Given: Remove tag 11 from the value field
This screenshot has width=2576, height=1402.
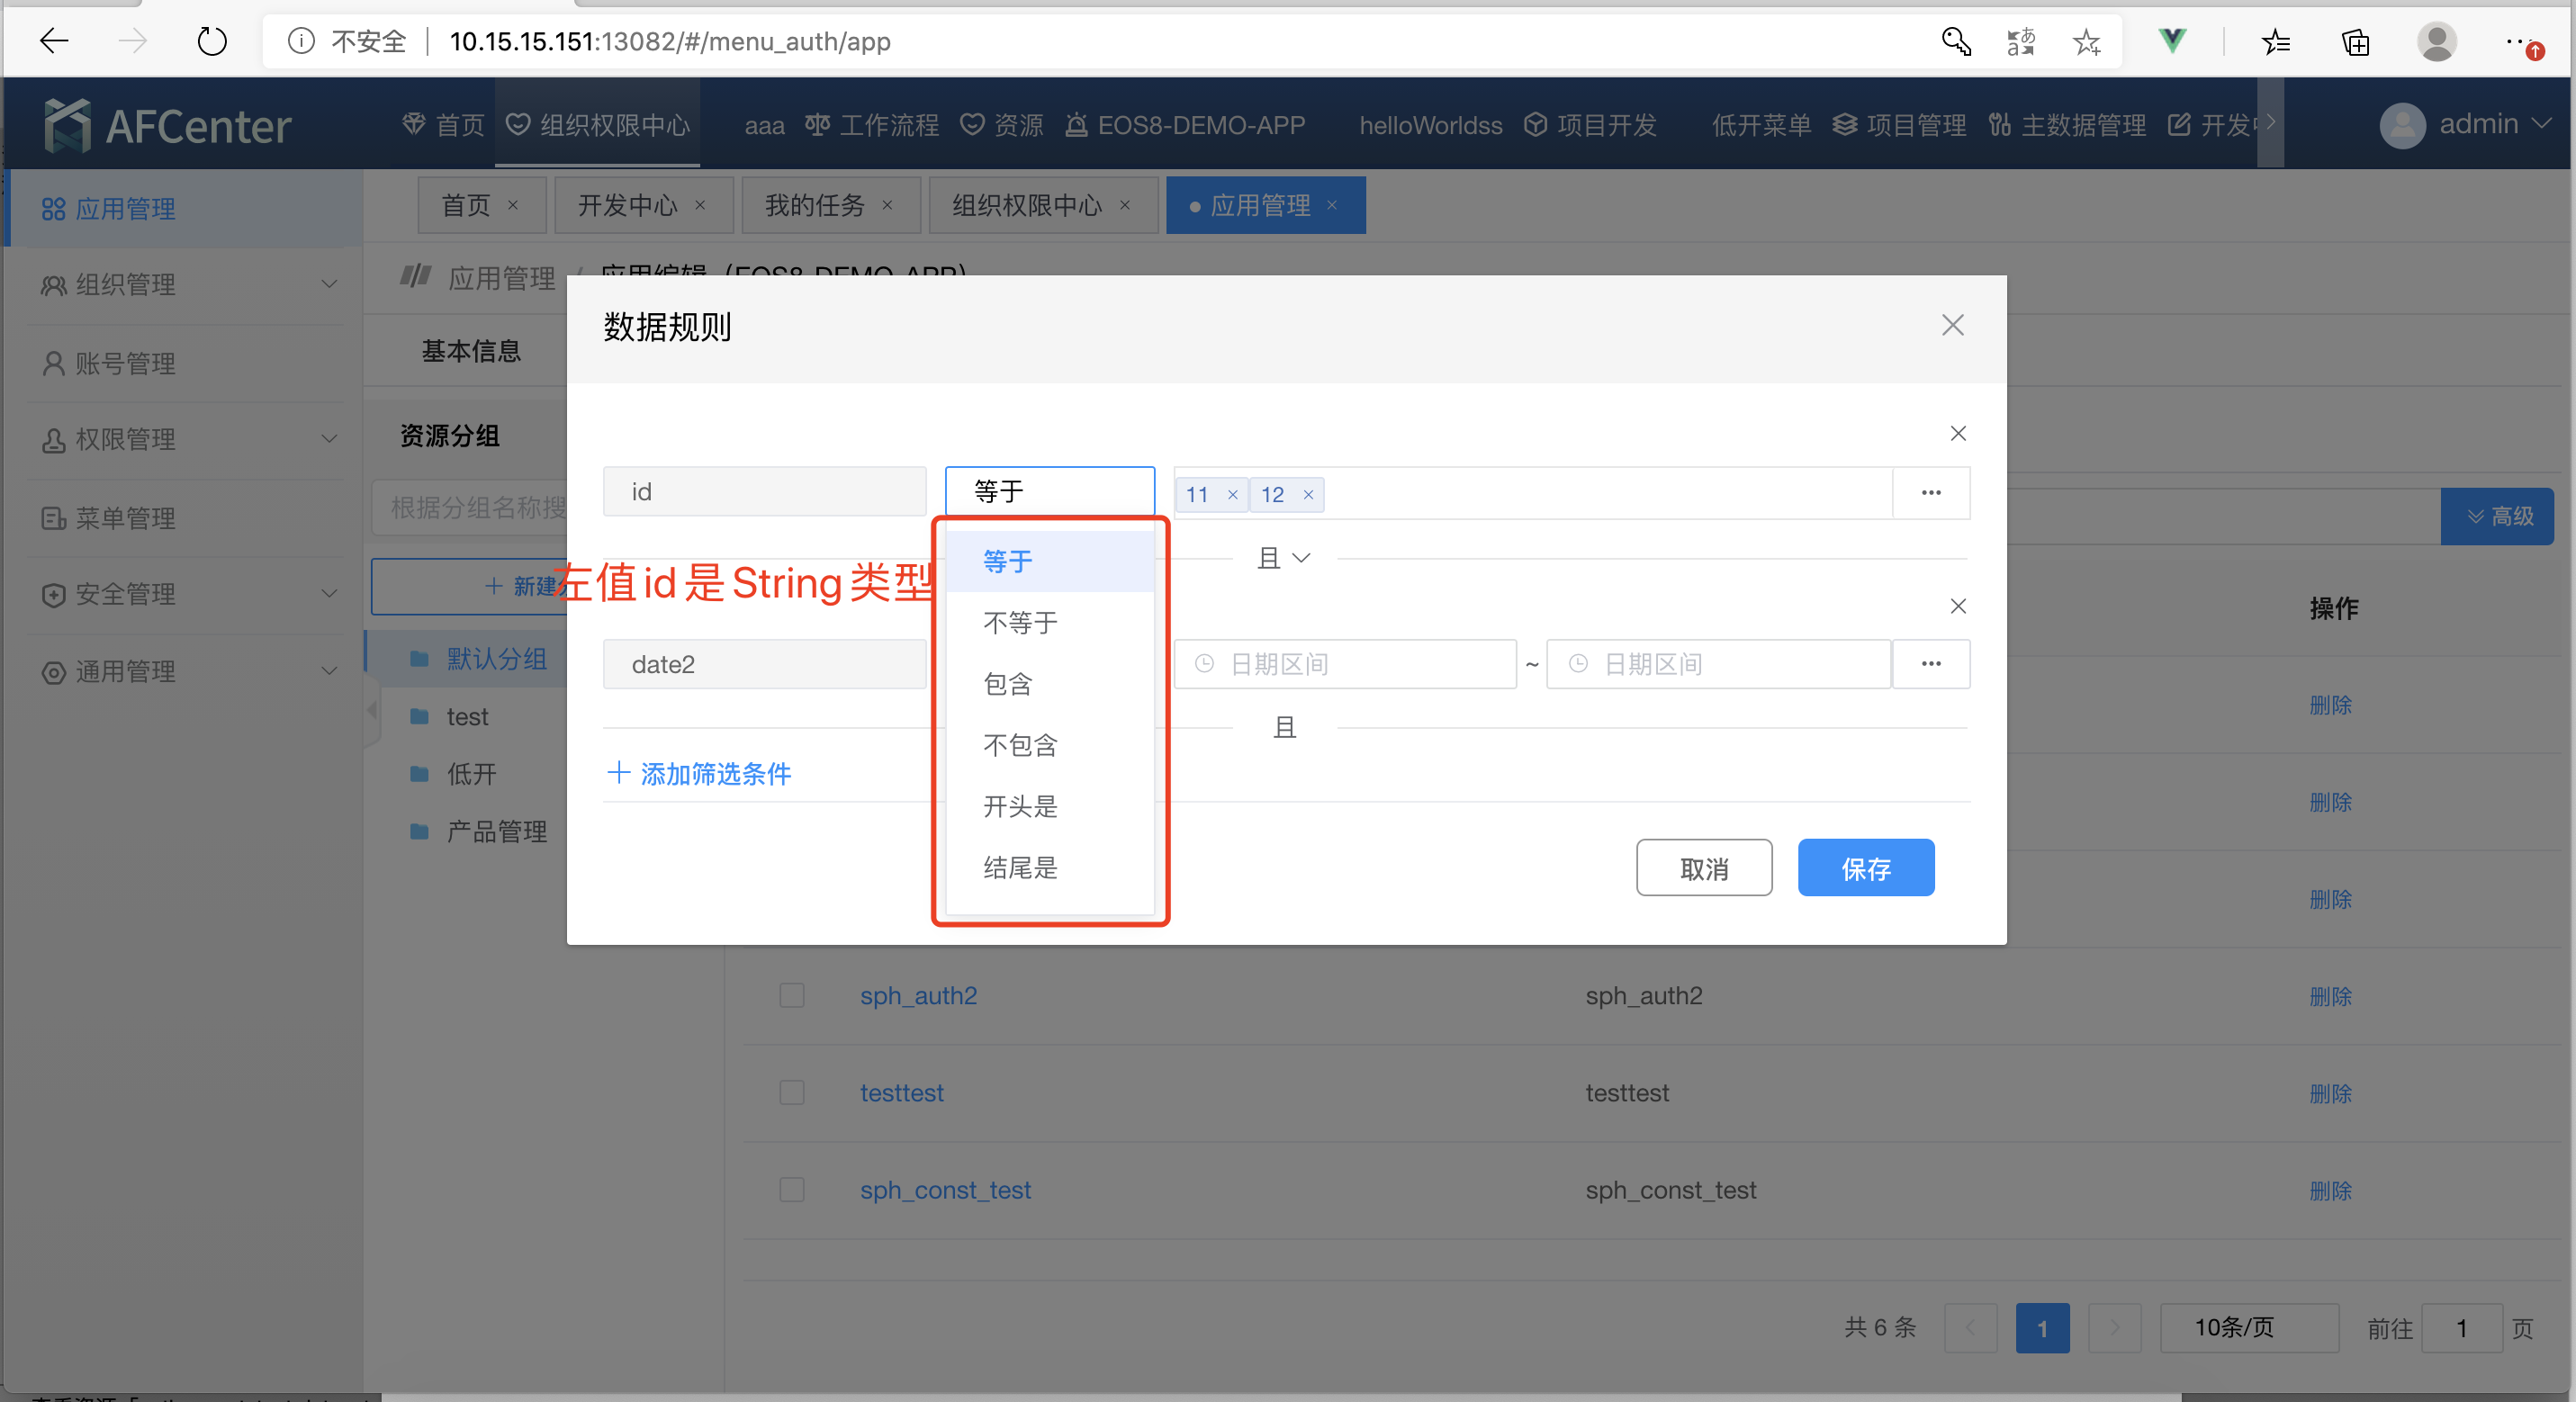Looking at the screenshot, I should 1232,495.
